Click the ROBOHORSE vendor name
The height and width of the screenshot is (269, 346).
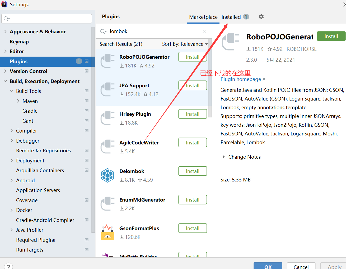pos(301,49)
